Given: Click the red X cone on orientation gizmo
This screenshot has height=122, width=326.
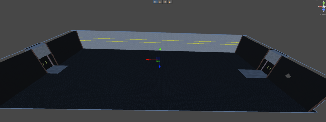Looking at the screenshot, I should point(320,6).
